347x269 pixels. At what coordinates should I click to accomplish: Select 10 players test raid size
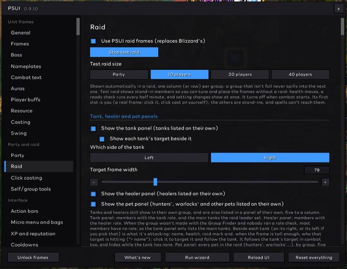coord(179,75)
